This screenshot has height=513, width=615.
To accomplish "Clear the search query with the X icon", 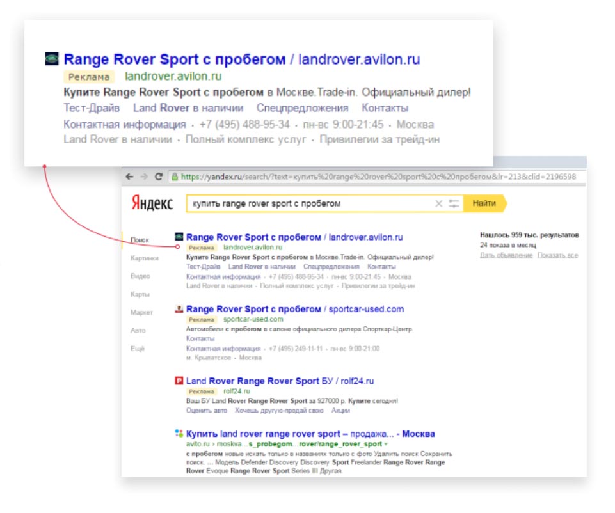I will click(438, 203).
